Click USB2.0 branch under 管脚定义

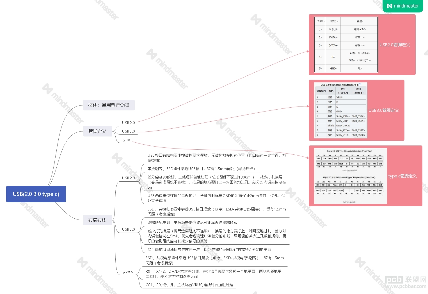coord(128,123)
